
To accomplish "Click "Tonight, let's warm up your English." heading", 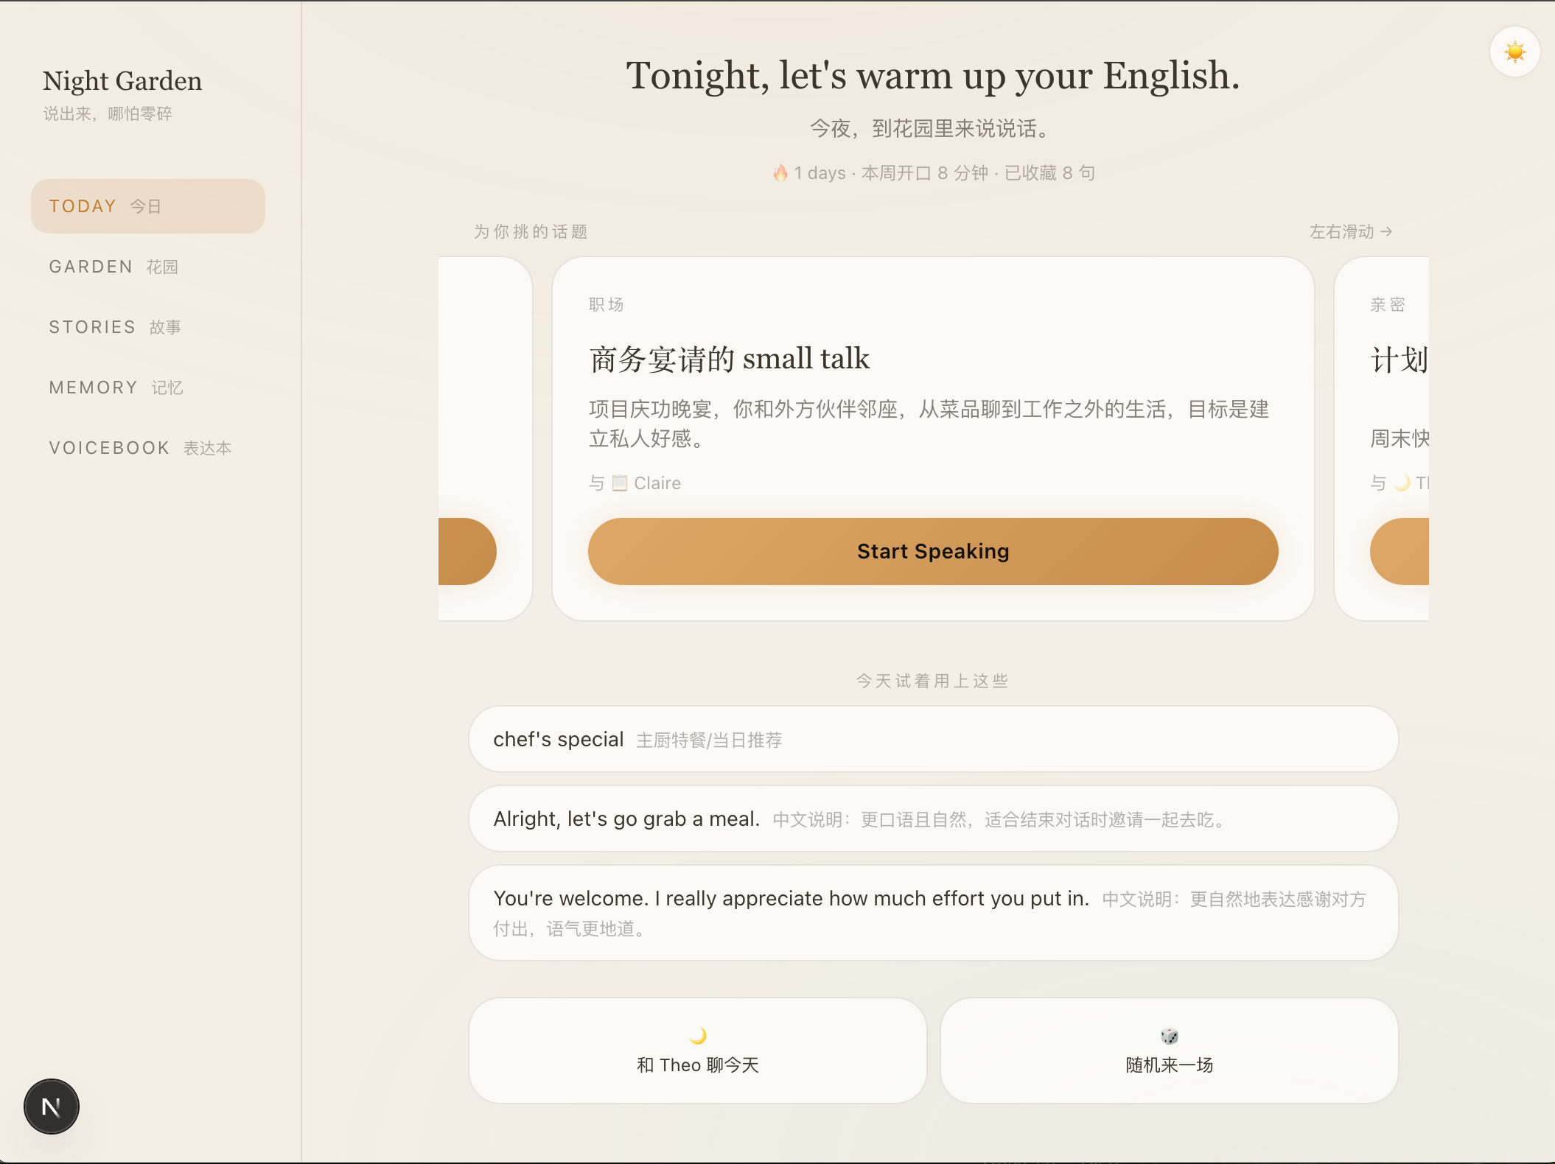I will pyautogui.click(x=933, y=75).
